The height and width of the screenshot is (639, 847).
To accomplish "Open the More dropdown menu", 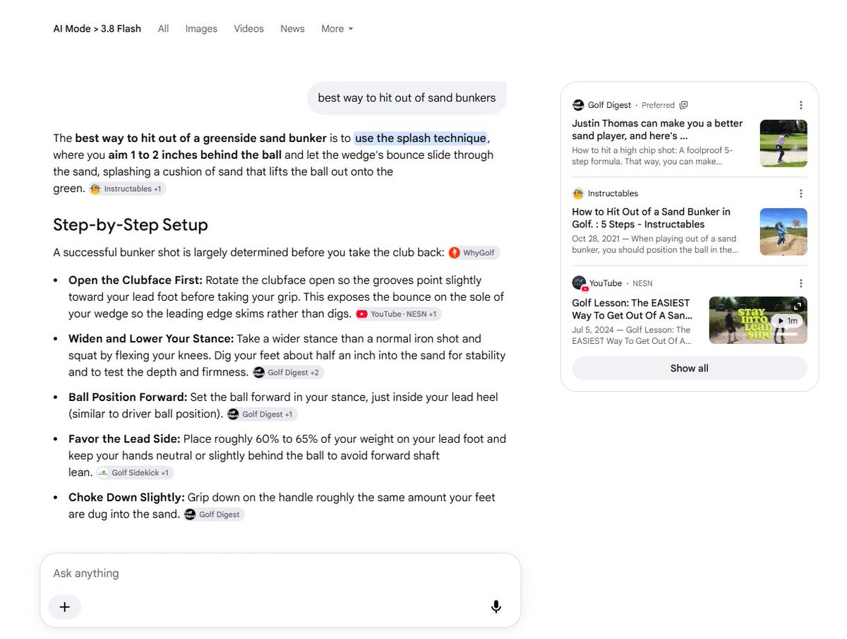I will [337, 29].
